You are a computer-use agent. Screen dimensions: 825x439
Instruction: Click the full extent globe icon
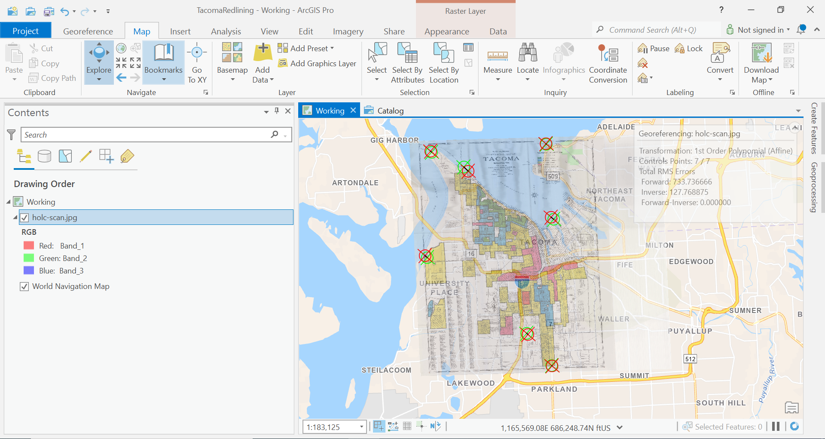pyautogui.click(x=121, y=48)
